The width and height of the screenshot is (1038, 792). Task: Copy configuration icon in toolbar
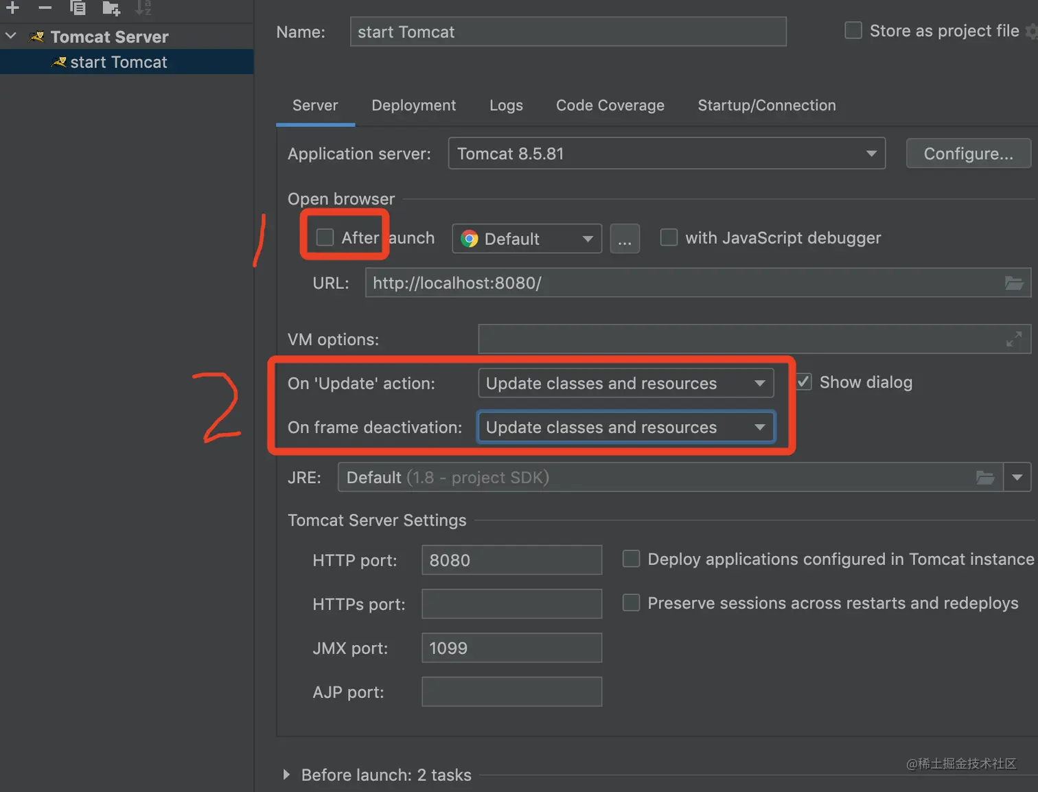(x=78, y=8)
